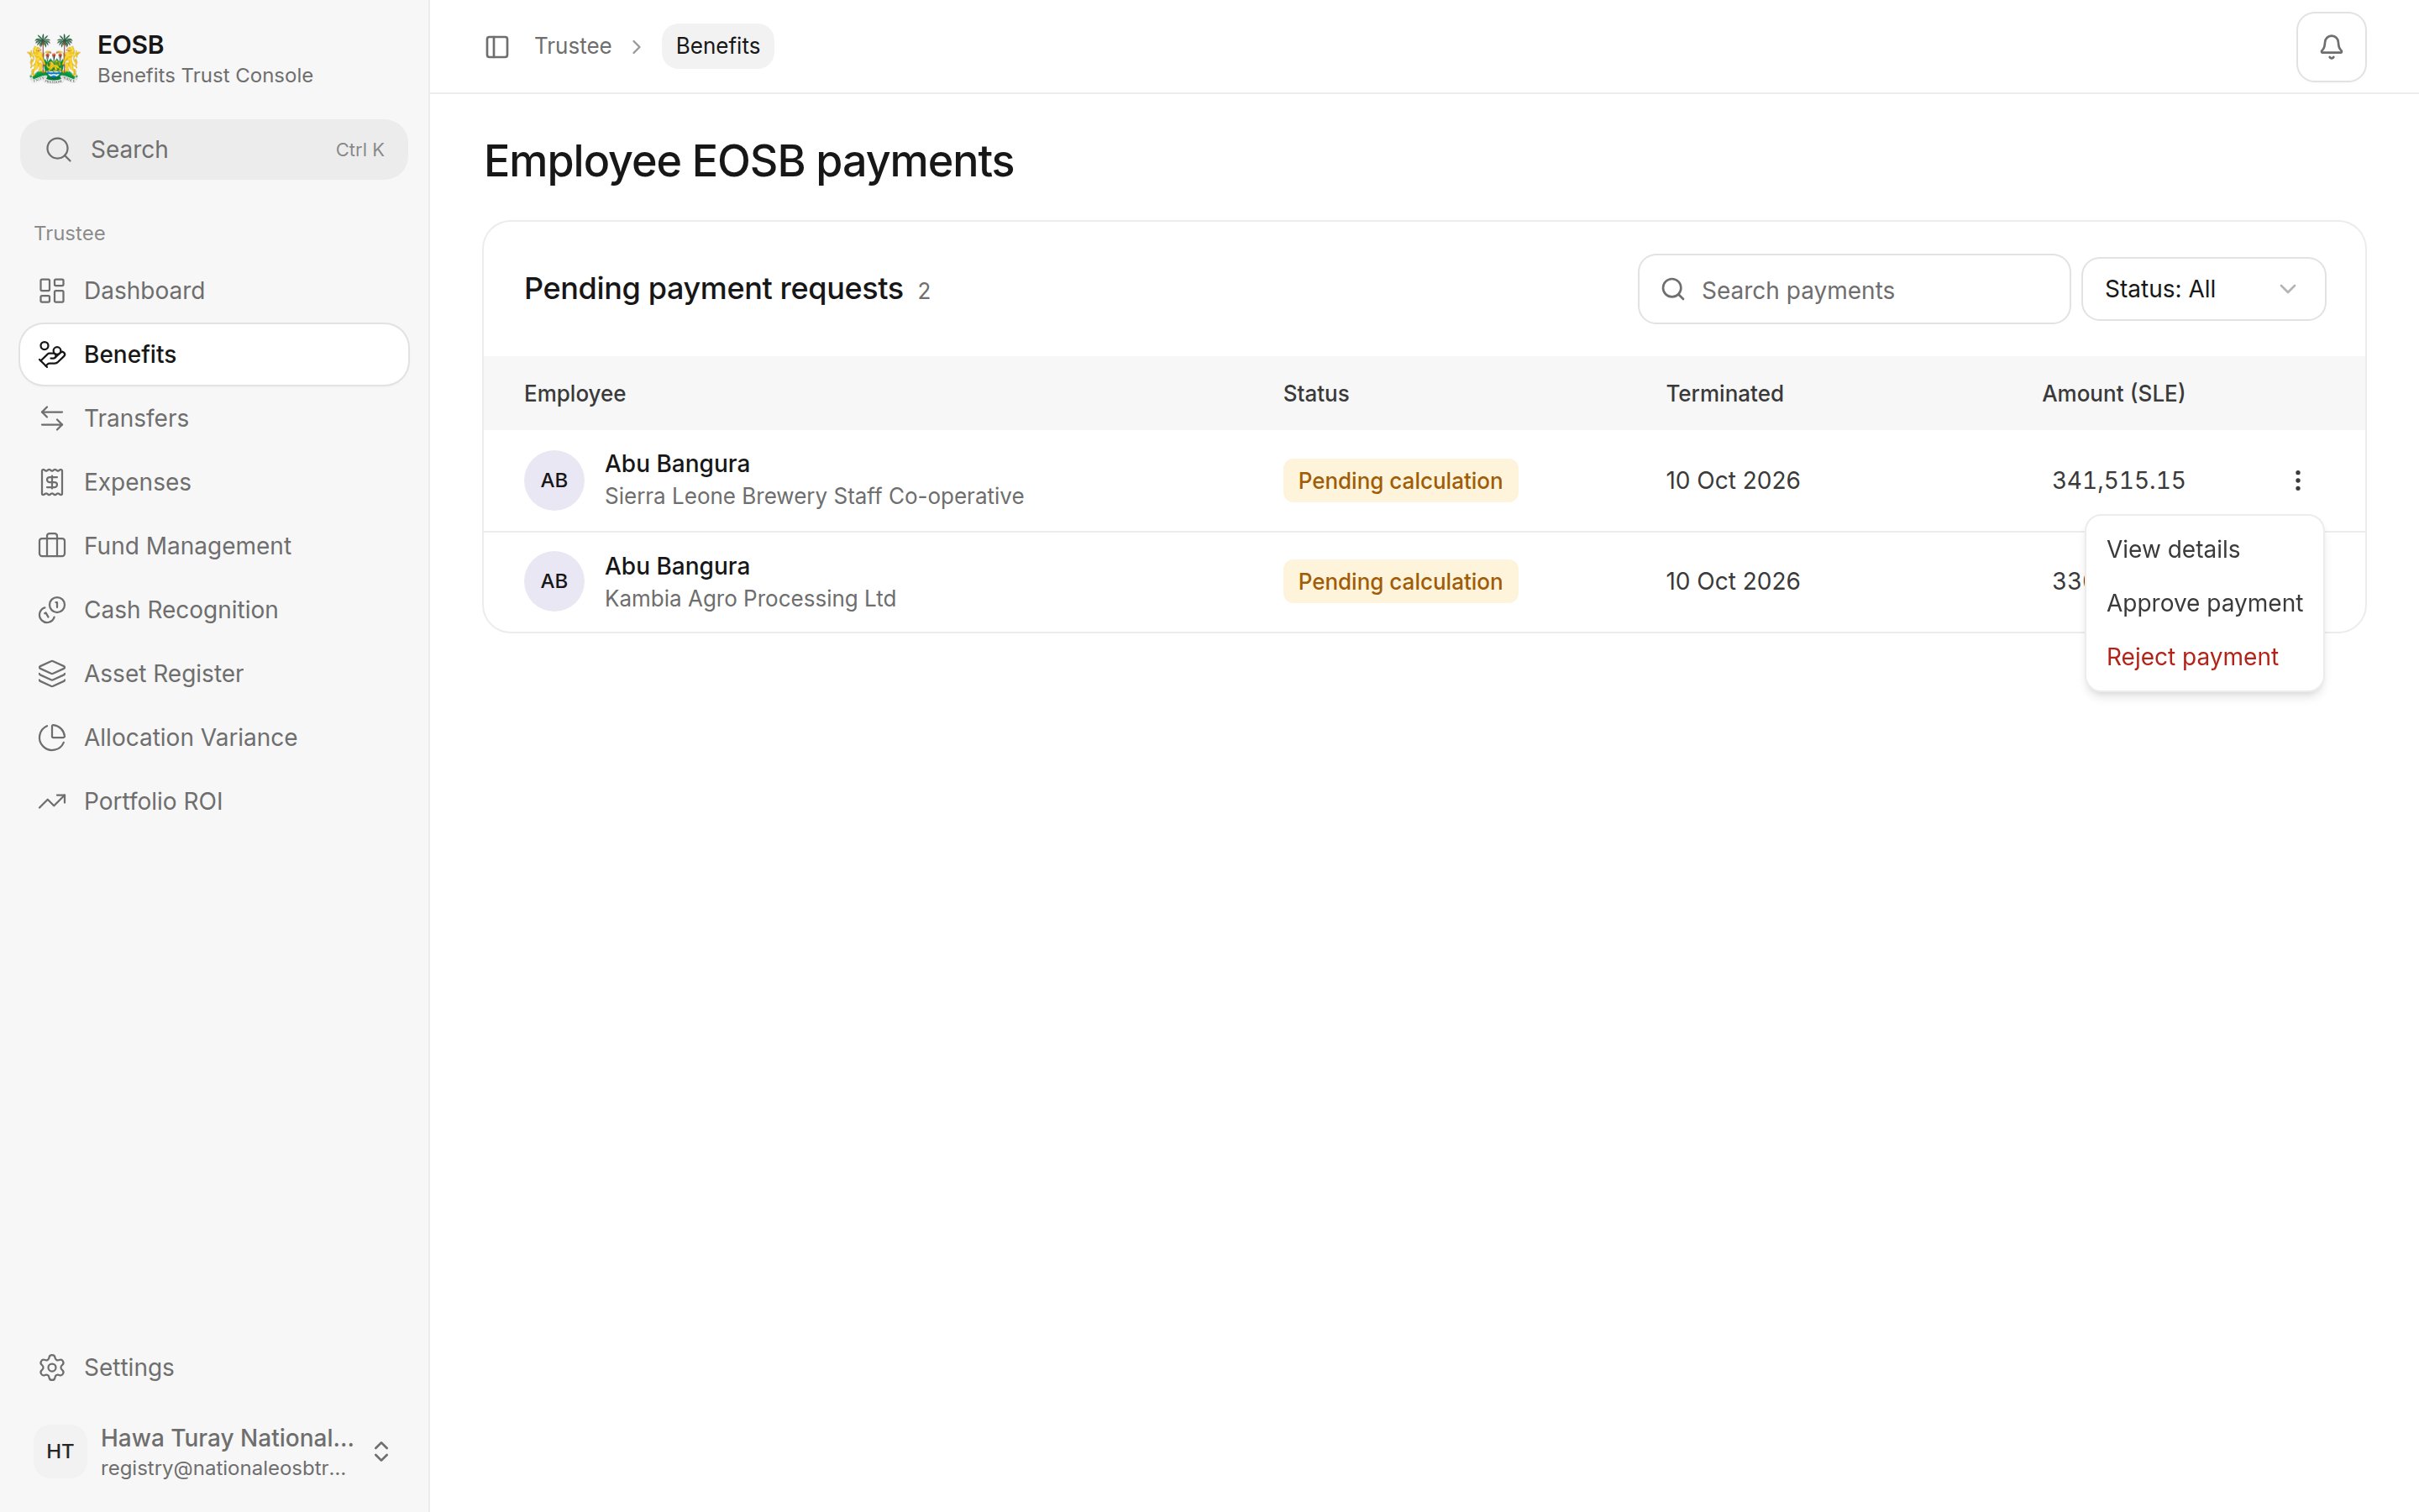
Task: Open the Status: All dropdown
Action: 2202,289
